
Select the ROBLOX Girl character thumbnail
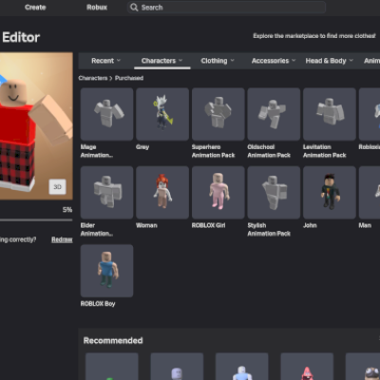pos(218,193)
